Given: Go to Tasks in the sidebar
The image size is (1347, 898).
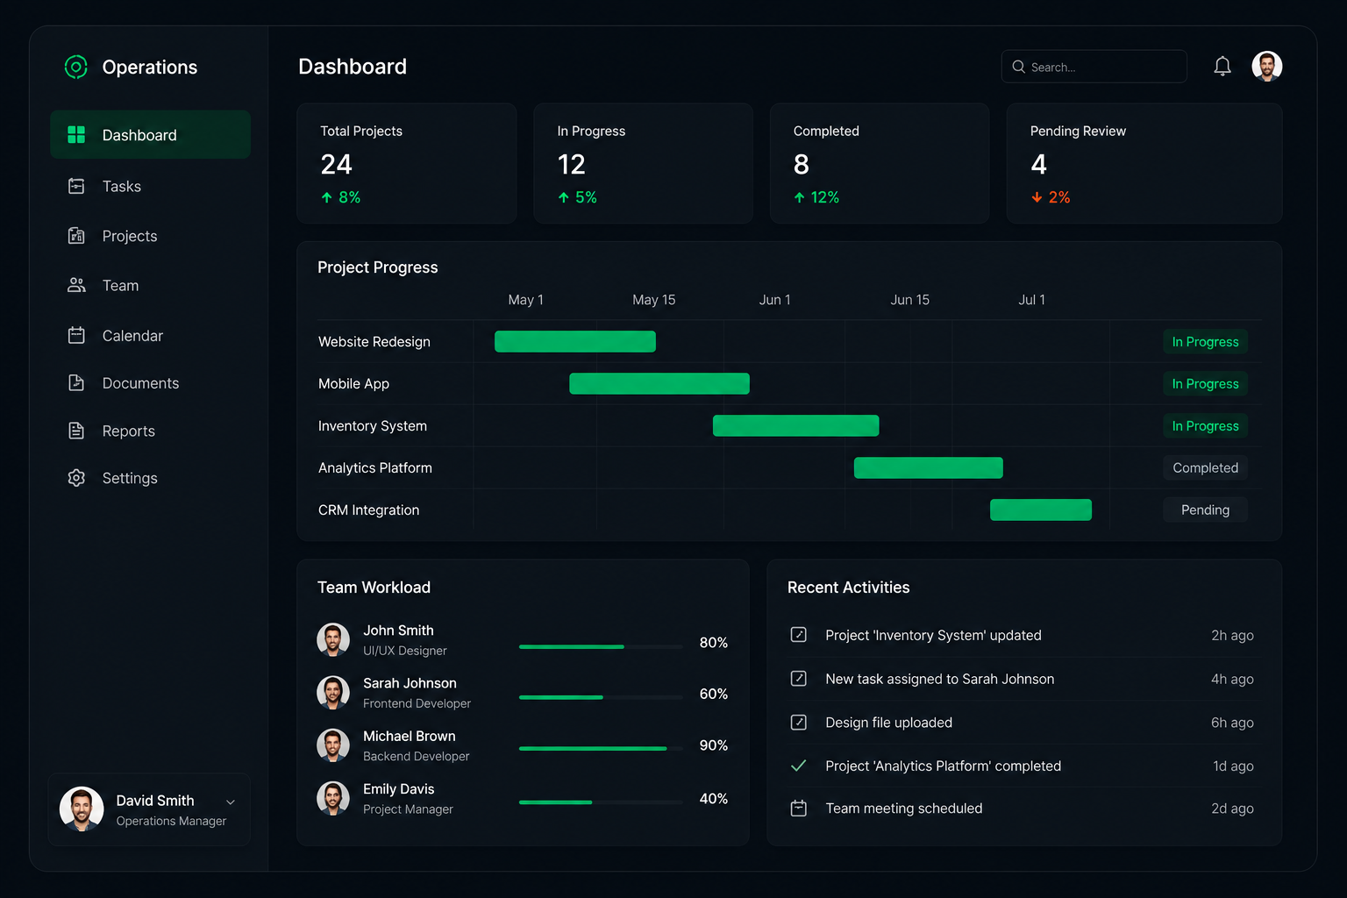Looking at the screenshot, I should coord(150,186).
